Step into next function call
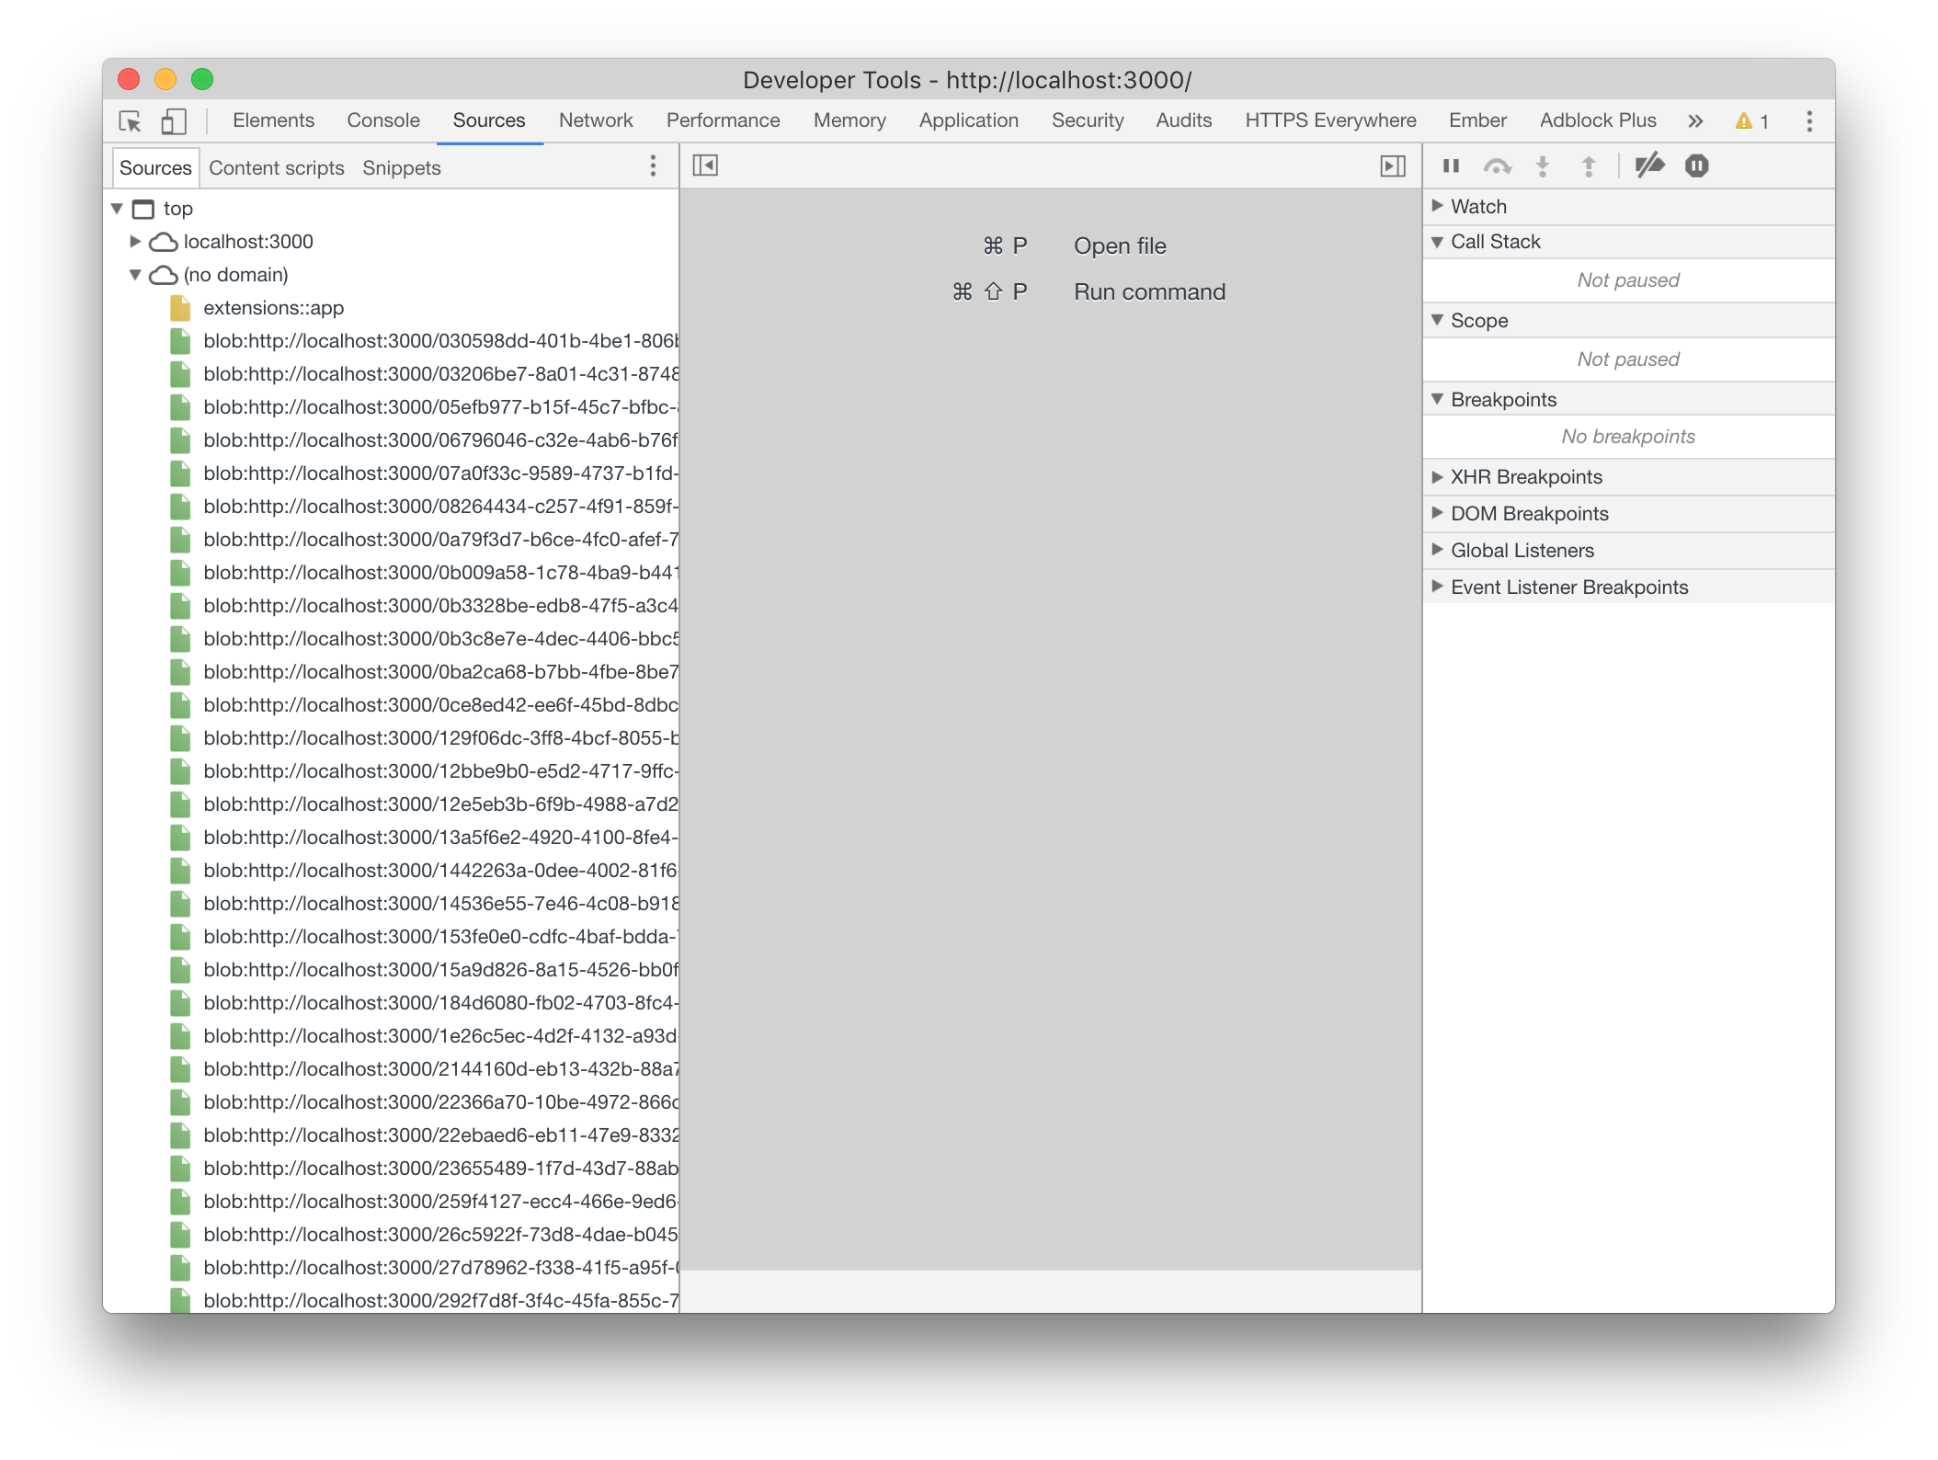This screenshot has width=1938, height=1460. pyautogui.click(x=1543, y=165)
